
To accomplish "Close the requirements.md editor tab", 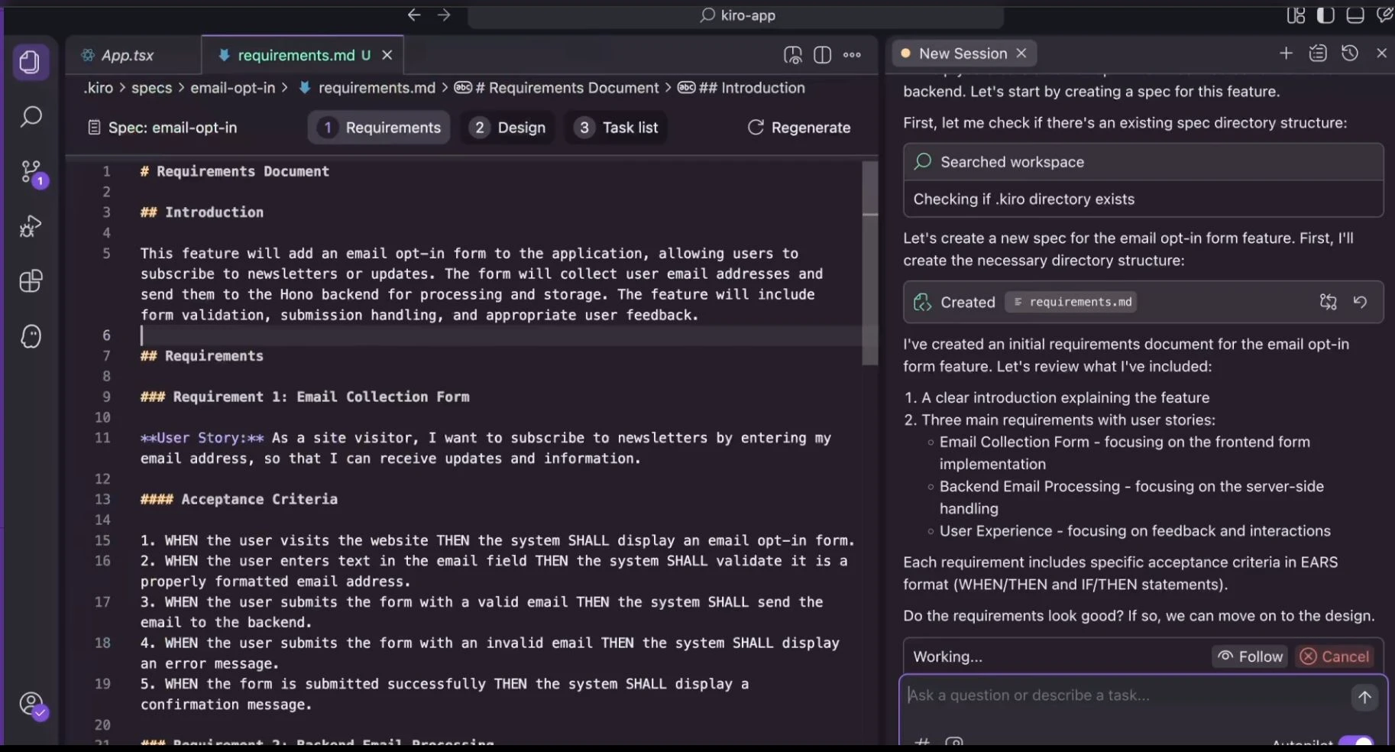I will coord(387,55).
